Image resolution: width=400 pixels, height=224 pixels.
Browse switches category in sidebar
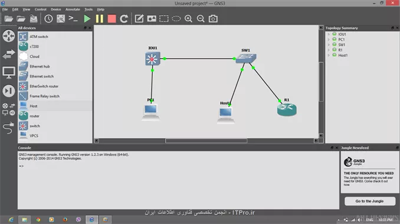(9, 54)
